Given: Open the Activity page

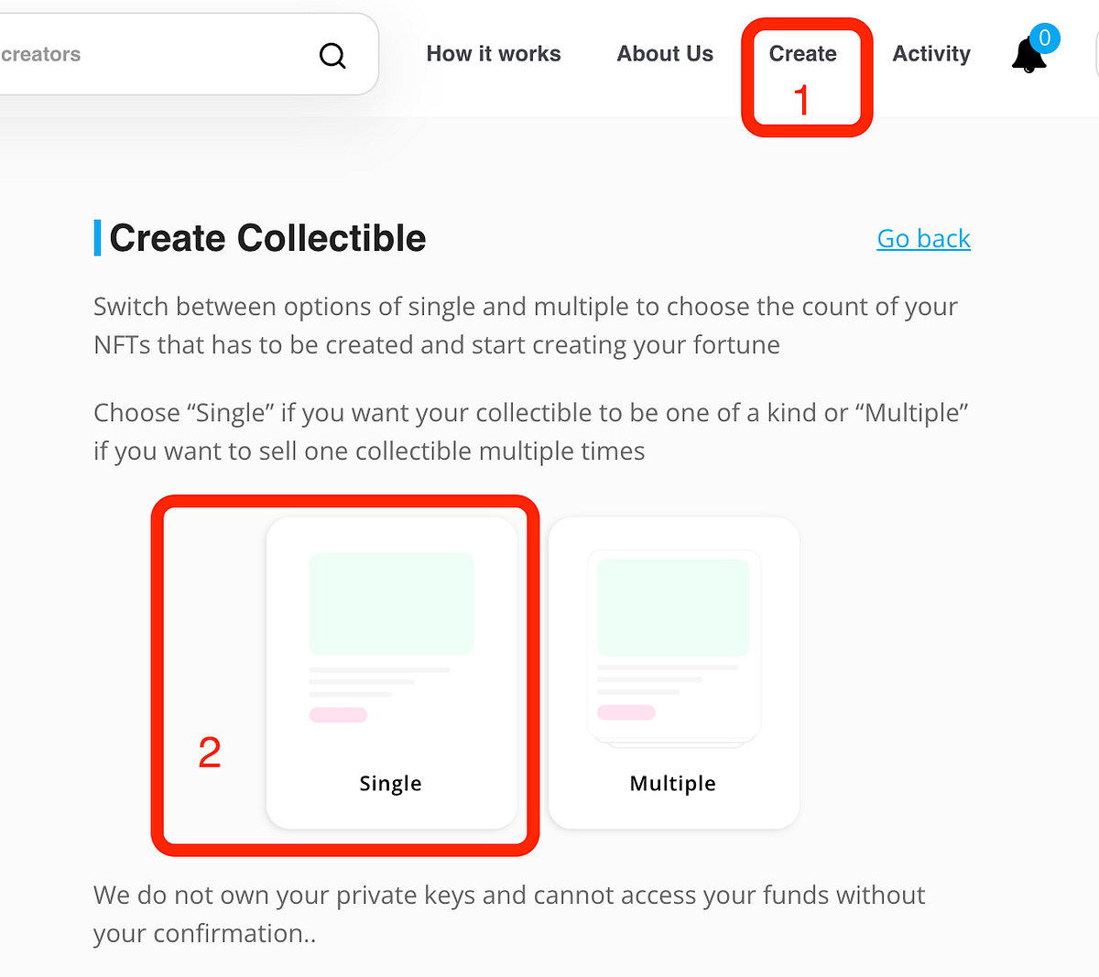Looking at the screenshot, I should pos(931,54).
